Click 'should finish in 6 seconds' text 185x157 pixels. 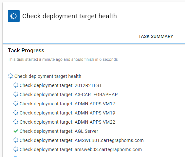click(95, 60)
